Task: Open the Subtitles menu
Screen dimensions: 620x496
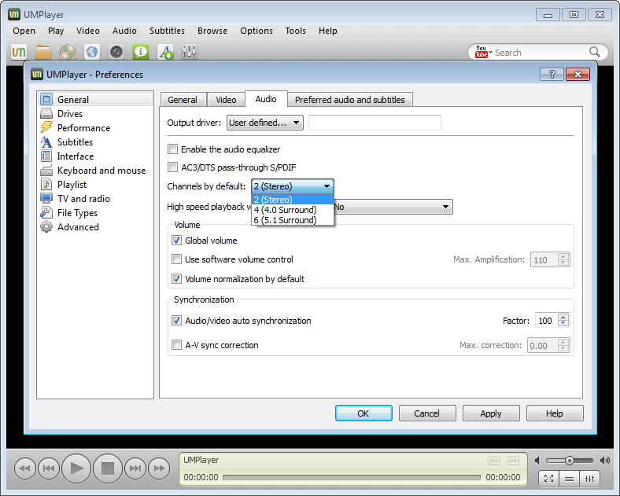Action: tap(167, 31)
